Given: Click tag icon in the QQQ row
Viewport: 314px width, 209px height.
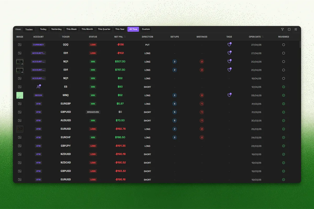Looking at the screenshot, I should tap(229, 45).
